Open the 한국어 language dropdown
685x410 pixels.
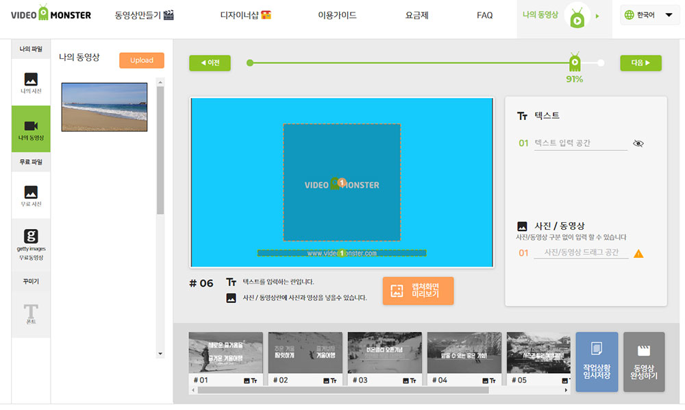pyautogui.click(x=649, y=15)
